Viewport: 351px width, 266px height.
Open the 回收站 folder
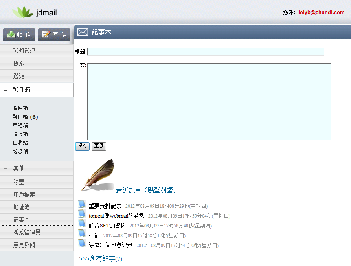[x=20, y=143]
